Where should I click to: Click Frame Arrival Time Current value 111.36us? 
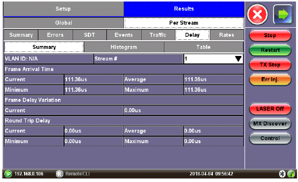coord(94,80)
